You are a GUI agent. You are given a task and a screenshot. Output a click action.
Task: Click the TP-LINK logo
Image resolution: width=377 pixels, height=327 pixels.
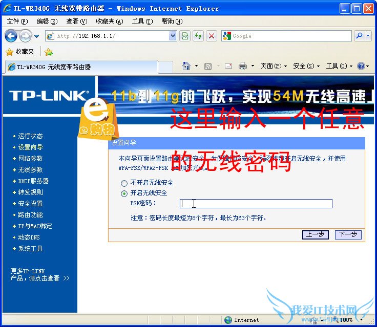click(49, 95)
